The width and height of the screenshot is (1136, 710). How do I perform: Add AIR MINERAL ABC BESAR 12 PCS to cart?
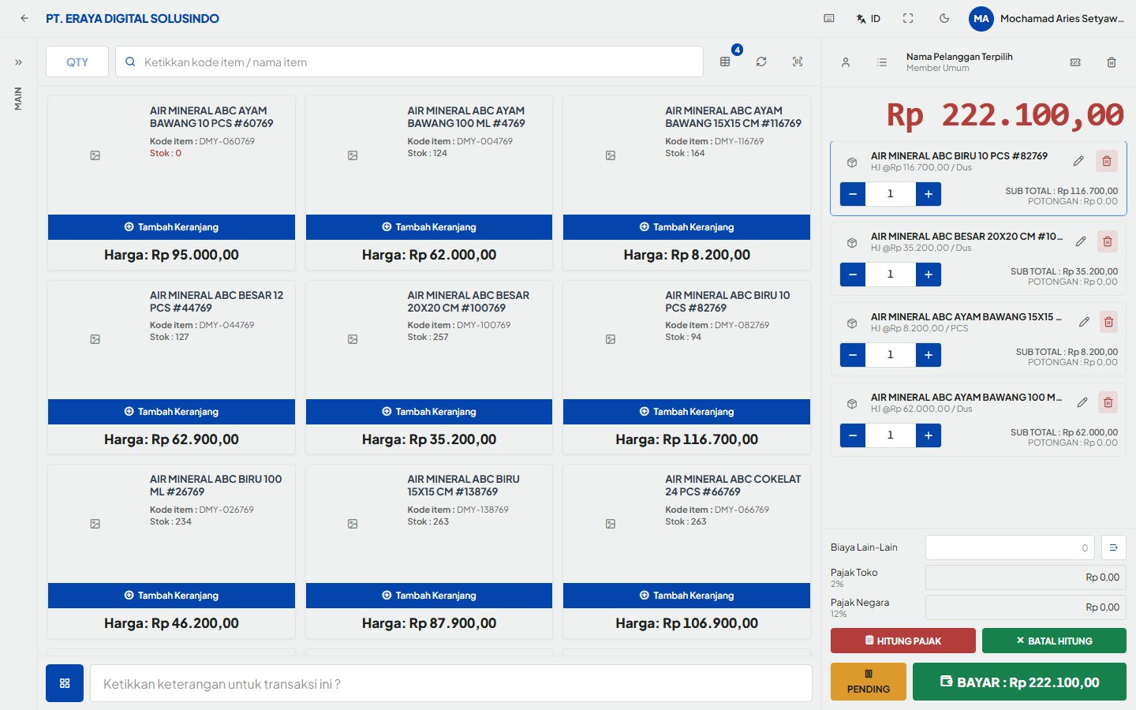[171, 412]
